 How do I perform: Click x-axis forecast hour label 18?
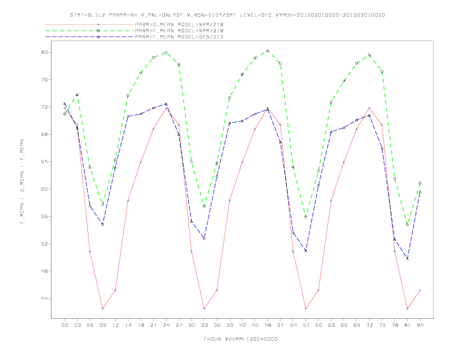tap(141, 325)
